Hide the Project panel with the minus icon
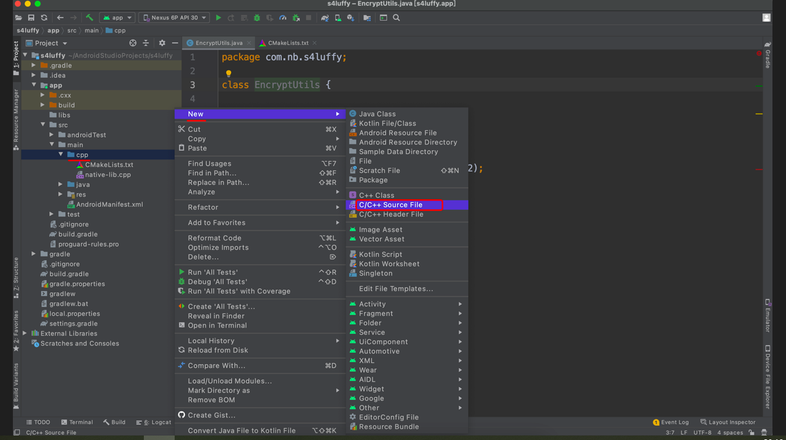The width and height of the screenshot is (786, 440). [x=175, y=43]
